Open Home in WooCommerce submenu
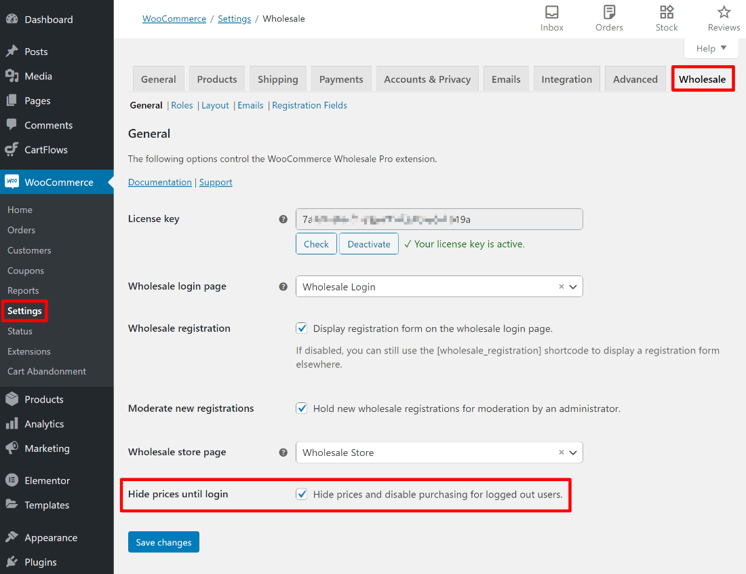 [x=20, y=210]
